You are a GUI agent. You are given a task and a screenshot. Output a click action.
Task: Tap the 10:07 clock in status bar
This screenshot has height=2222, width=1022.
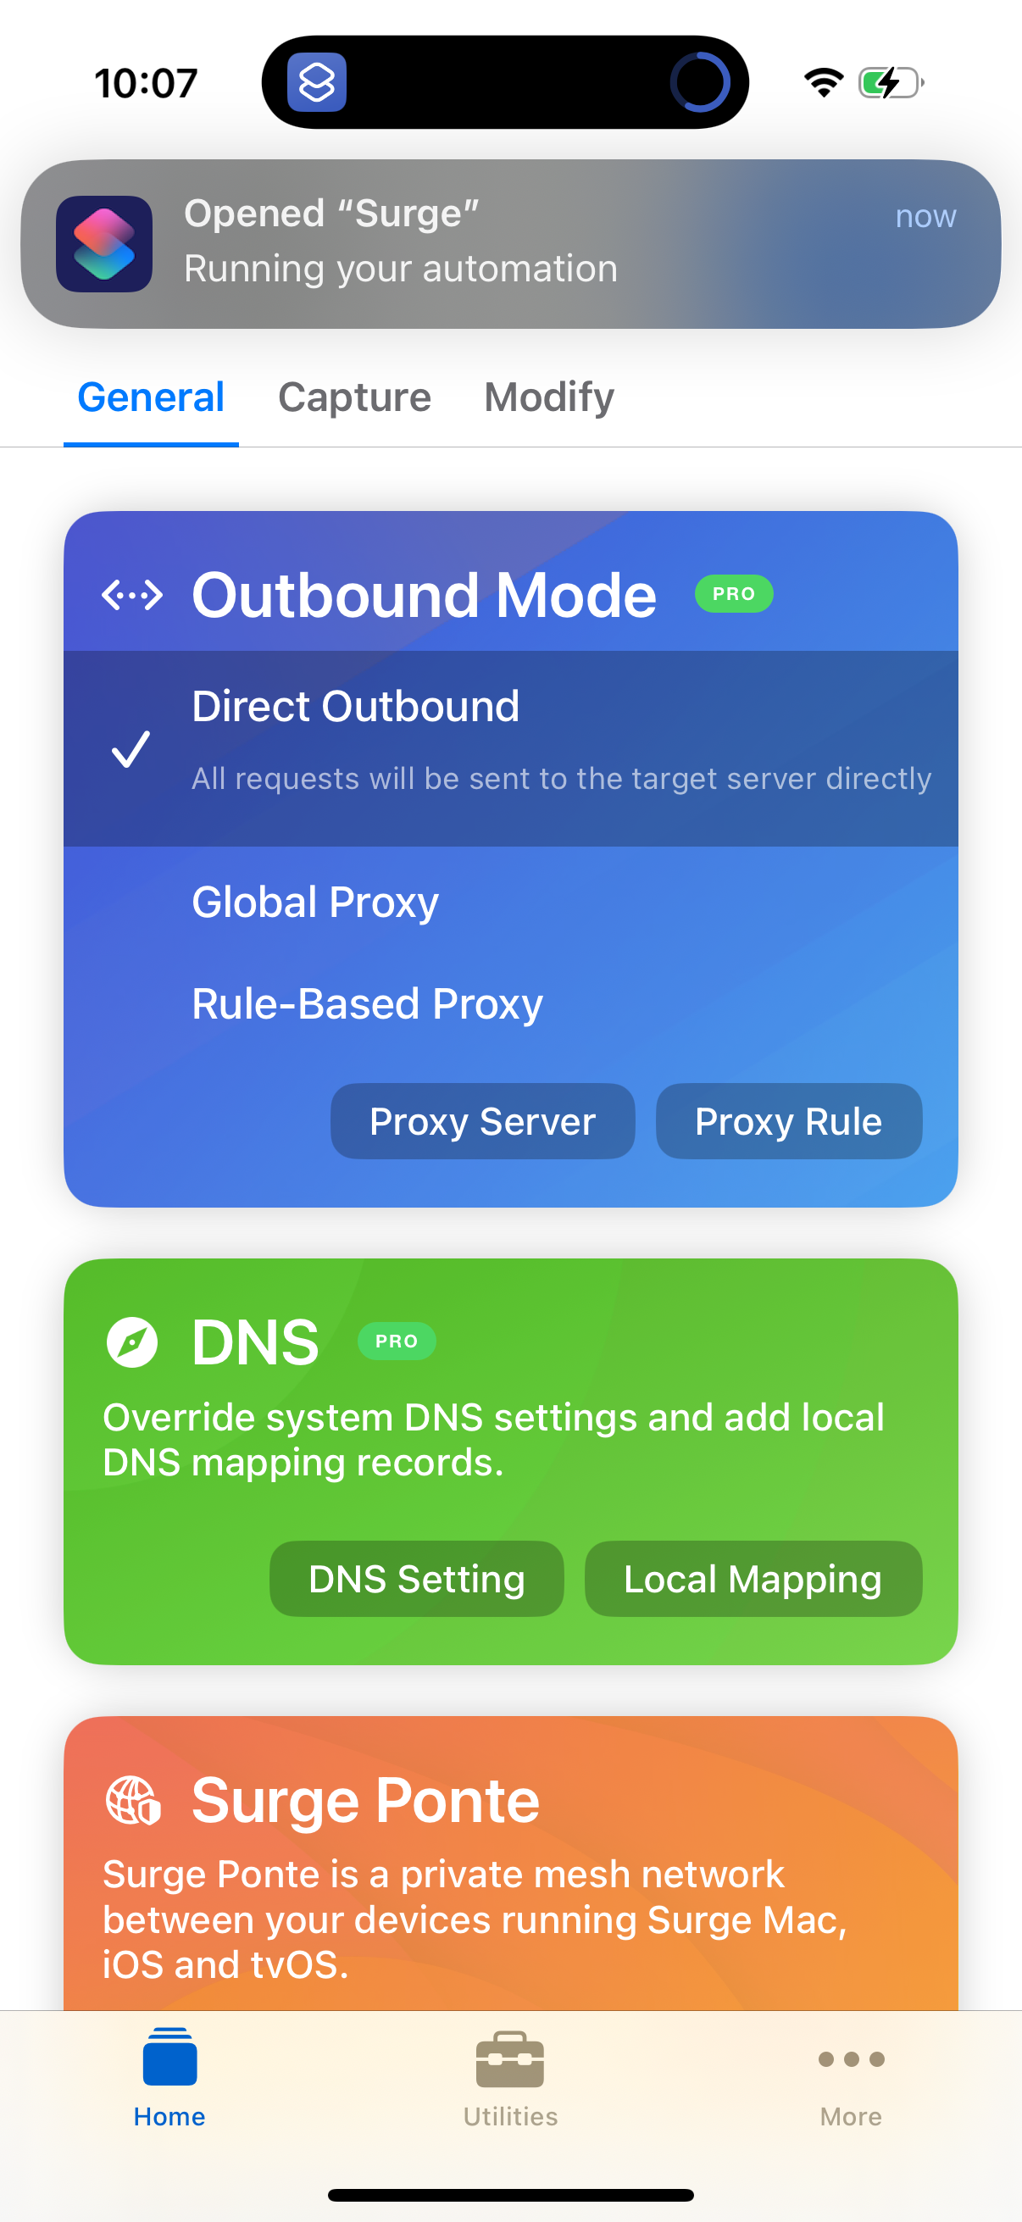(146, 84)
